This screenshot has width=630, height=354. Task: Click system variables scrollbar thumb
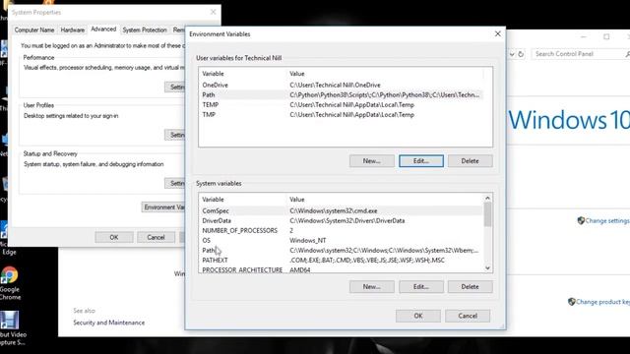(487, 214)
